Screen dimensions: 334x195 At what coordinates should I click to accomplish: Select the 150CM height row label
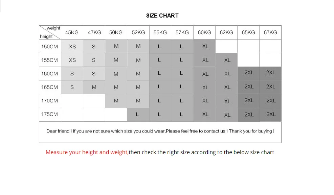click(49, 47)
